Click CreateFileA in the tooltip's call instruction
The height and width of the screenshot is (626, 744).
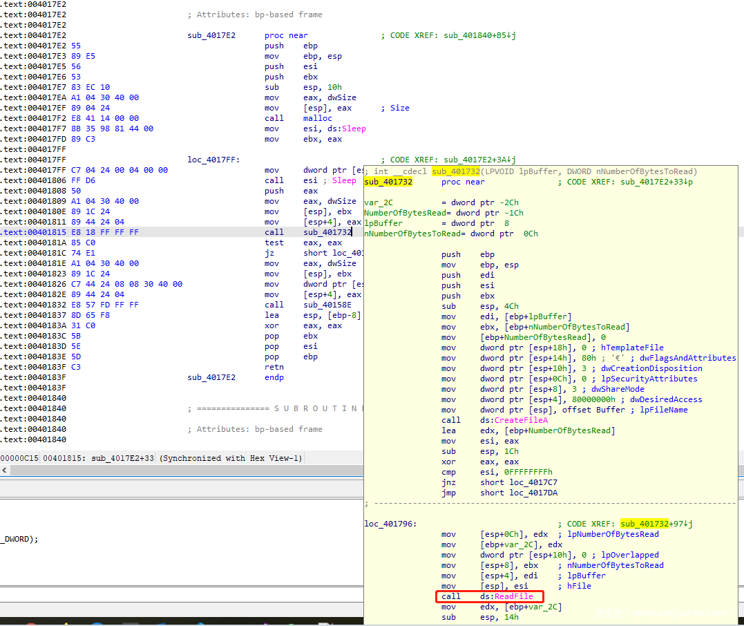(522, 420)
